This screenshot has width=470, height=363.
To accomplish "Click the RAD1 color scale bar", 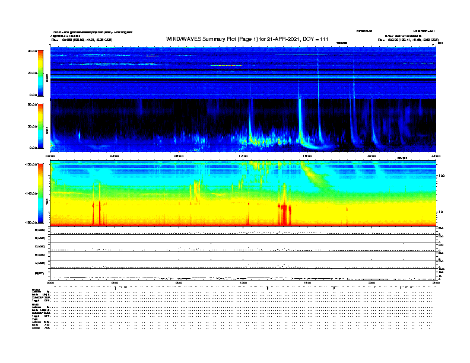I will (x=40, y=126).
